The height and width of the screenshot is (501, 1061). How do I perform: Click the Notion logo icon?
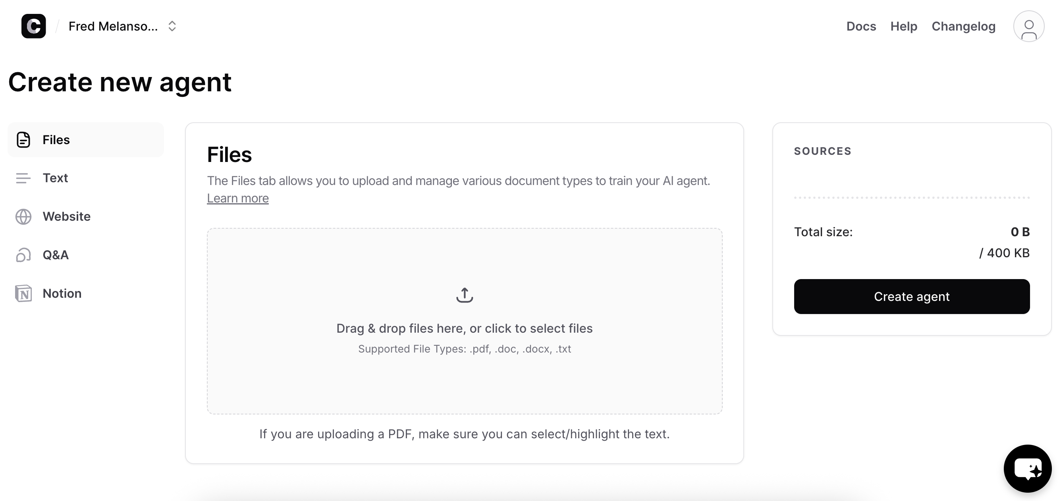tap(23, 293)
